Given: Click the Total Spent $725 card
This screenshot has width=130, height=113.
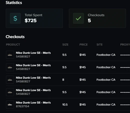Looking at the screenshot, I should pyautogui.click(x=34, y=18).
